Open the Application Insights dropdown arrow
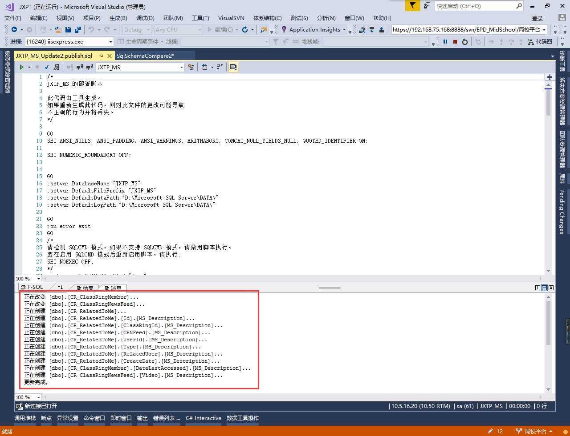 tap(344, 30)
